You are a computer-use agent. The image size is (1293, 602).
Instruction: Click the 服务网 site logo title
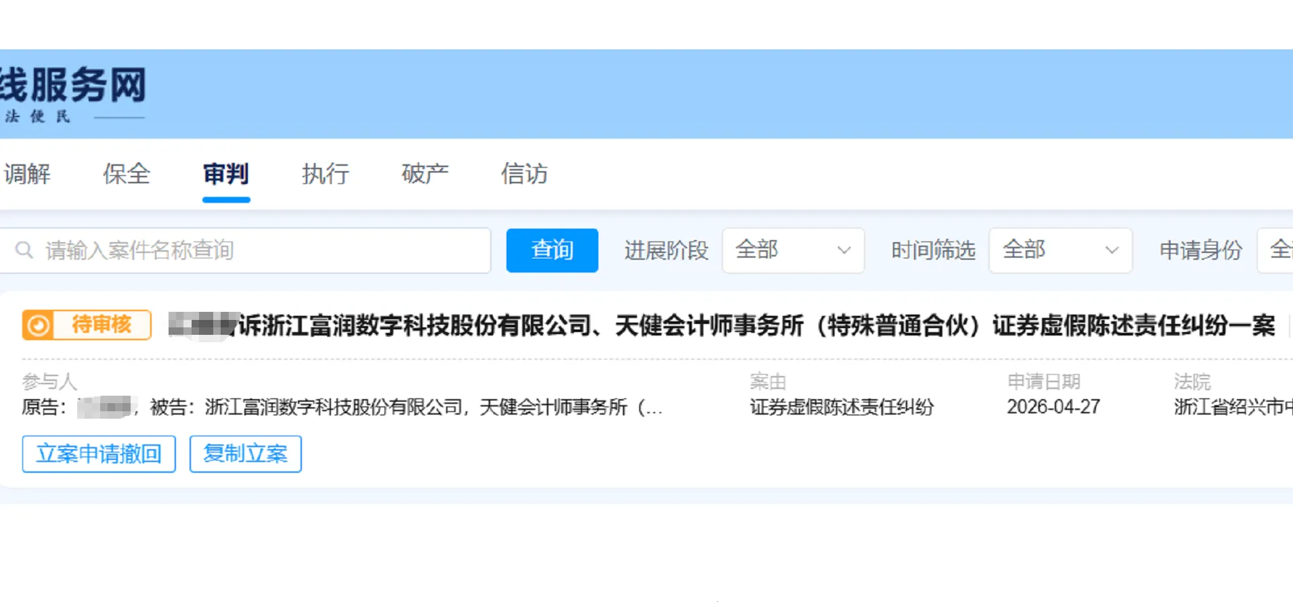73,85
